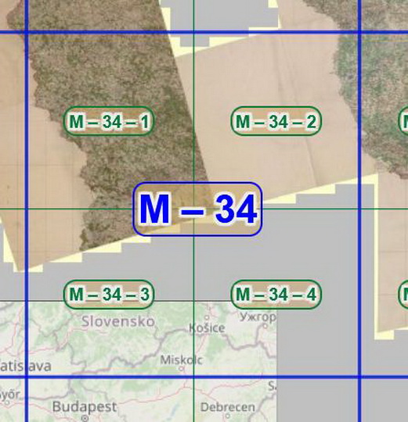Click the Košice city label
Image resolution: width=408 pixels, height=422 pixels.
207,328
